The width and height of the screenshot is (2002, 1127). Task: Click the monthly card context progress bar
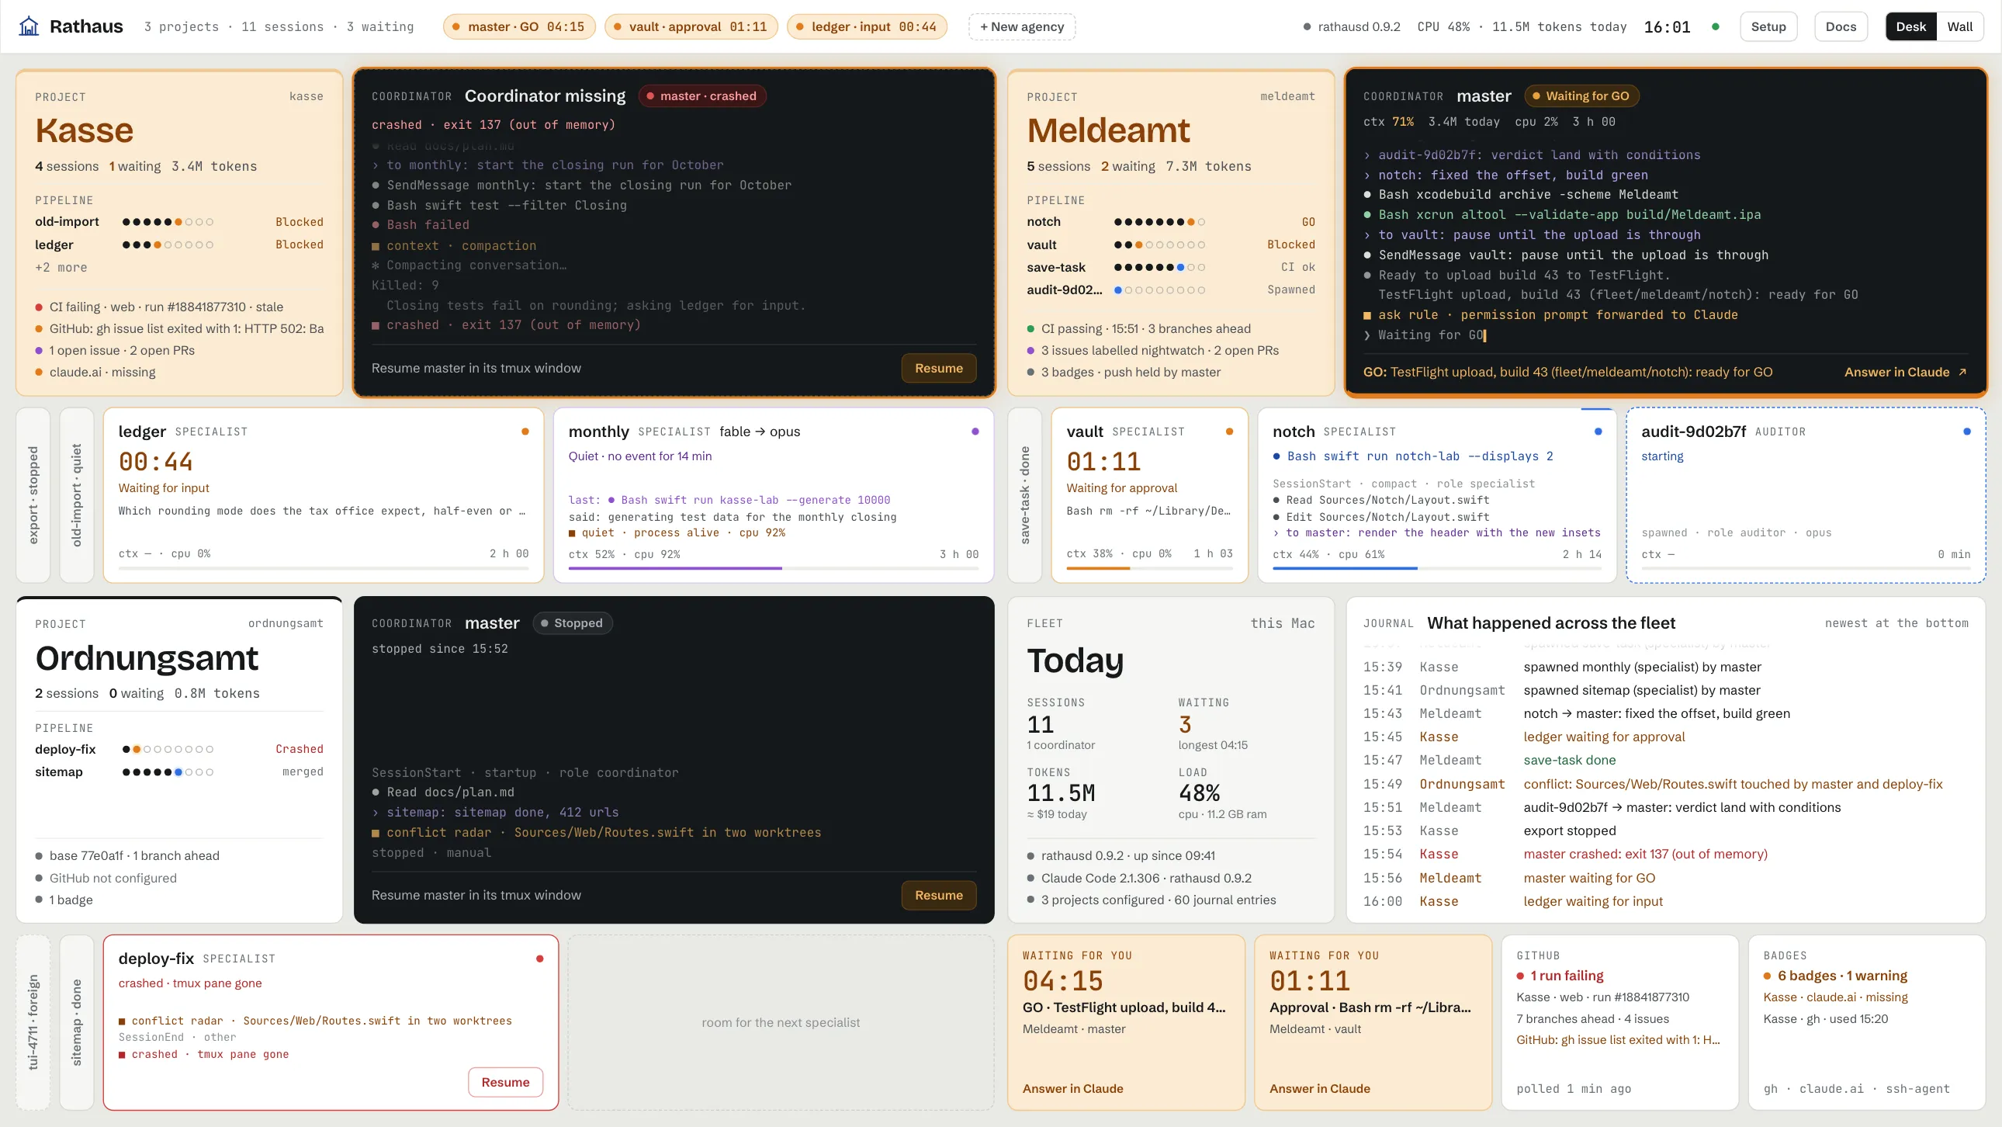pos(774,569)
